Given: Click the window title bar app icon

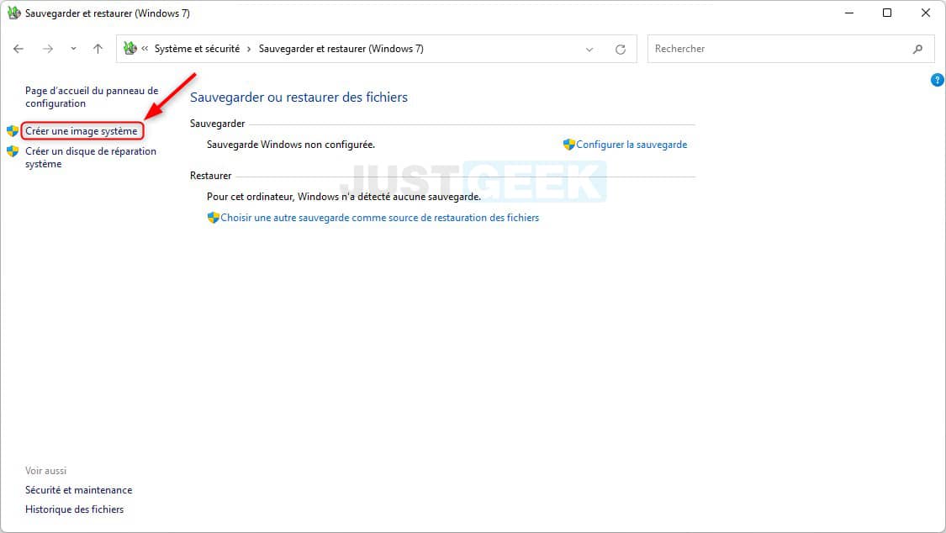Looking at the screenshot, I should click(x=14, y=13).
